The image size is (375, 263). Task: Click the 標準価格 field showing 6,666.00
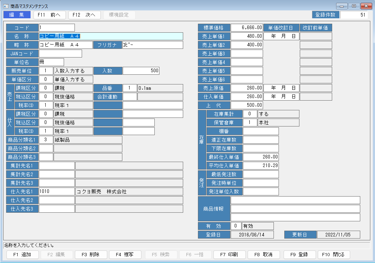247,28
